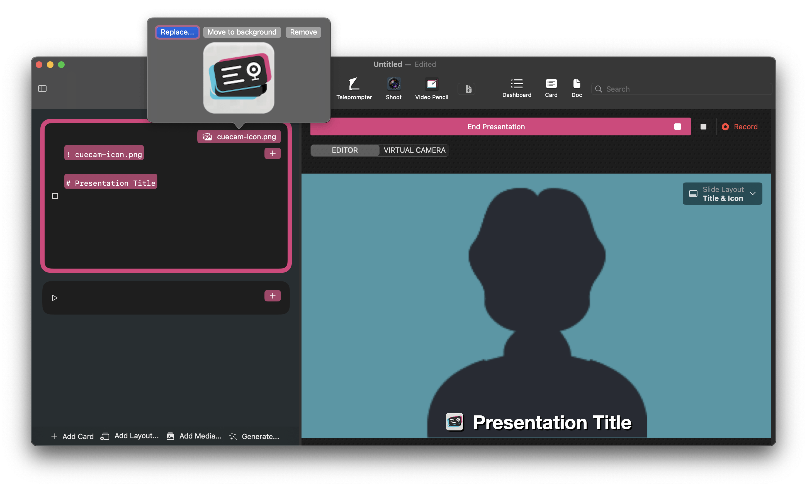This screenshot has width=807, height=487.
Task: Open the Slide Layout dropdown
Action: [722, 194]
